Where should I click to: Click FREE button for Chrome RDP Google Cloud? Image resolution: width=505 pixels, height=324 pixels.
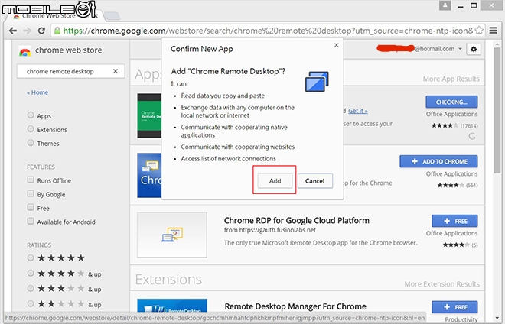[454, 221]
